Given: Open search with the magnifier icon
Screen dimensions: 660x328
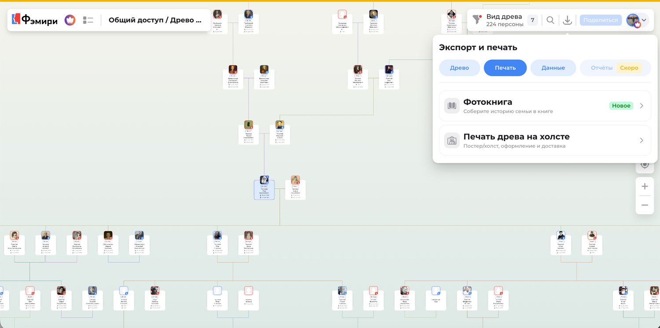Looking at the screenshot, I should (550, 20).
